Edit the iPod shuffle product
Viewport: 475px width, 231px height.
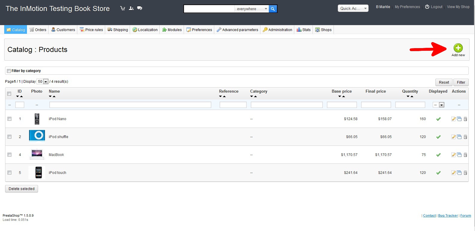pyautogui.click(x=453, y=137)
